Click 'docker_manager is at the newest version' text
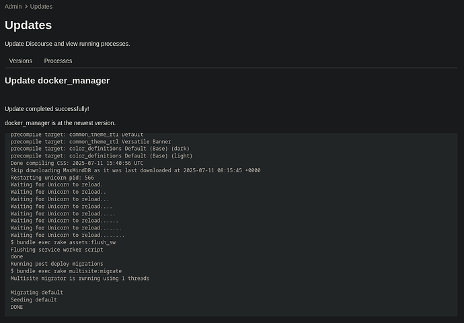This screenshot has width=464, height=323. [x=60, y=123]
